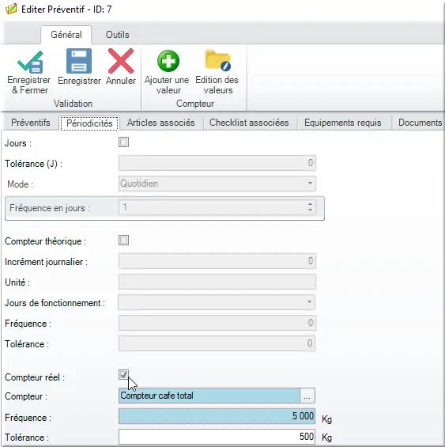Viewport: 445px width, 447px height.
Task: Expand the Jours de fonctionnement dropdown
Action: coord(217,302)
